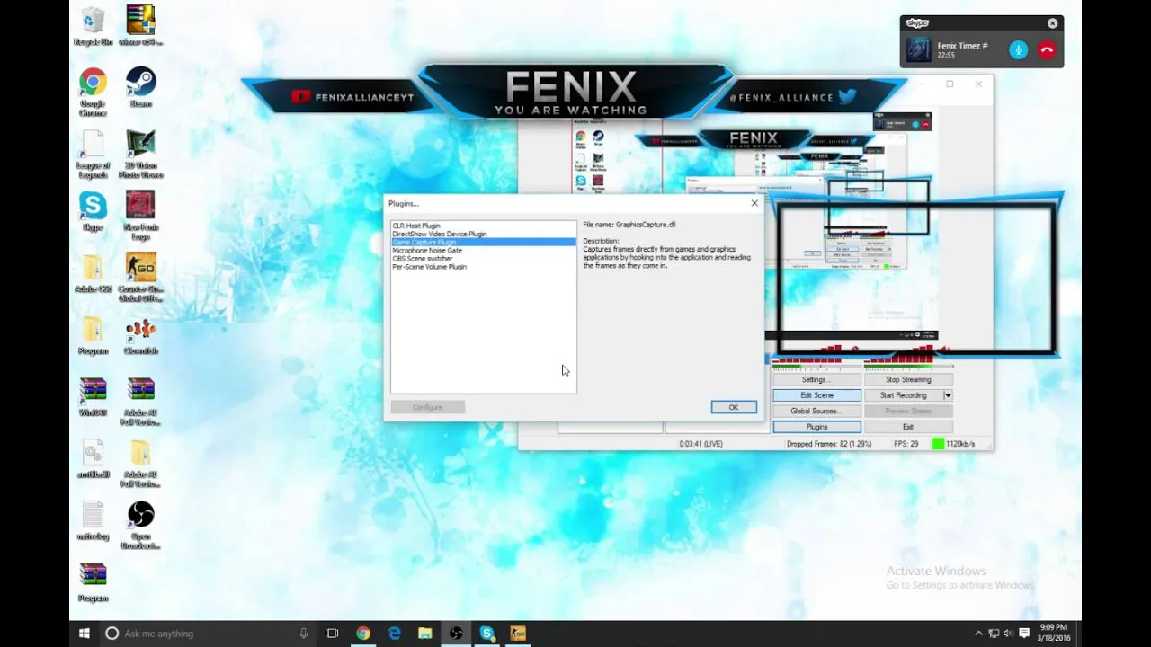The height and width of the screenshot is (647, 1151).
Task: Open the Program folder under Adobe CS6
Action: click(93, 334)
